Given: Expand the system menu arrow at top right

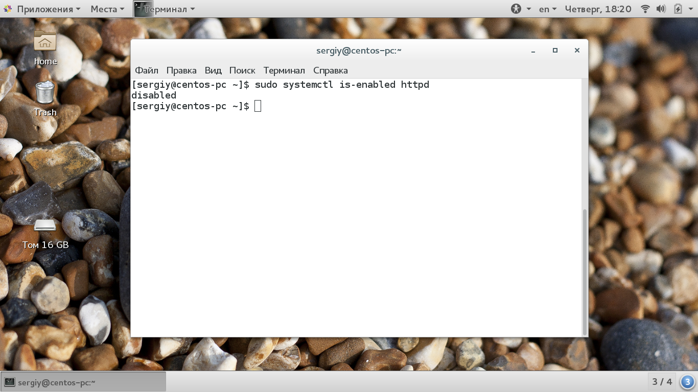Looking at the screenshot, I should (x=692, y=9).
